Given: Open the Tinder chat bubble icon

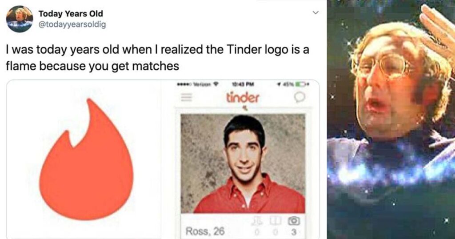Looking at the screenshot, I should [x=299, y=98].
